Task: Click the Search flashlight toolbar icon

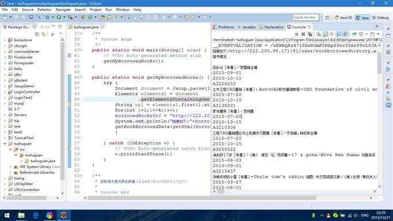Action: coord(116,17)
